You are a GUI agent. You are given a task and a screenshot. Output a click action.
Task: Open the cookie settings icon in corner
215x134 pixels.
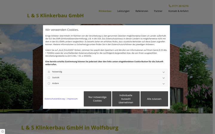(x=2, y=131)
